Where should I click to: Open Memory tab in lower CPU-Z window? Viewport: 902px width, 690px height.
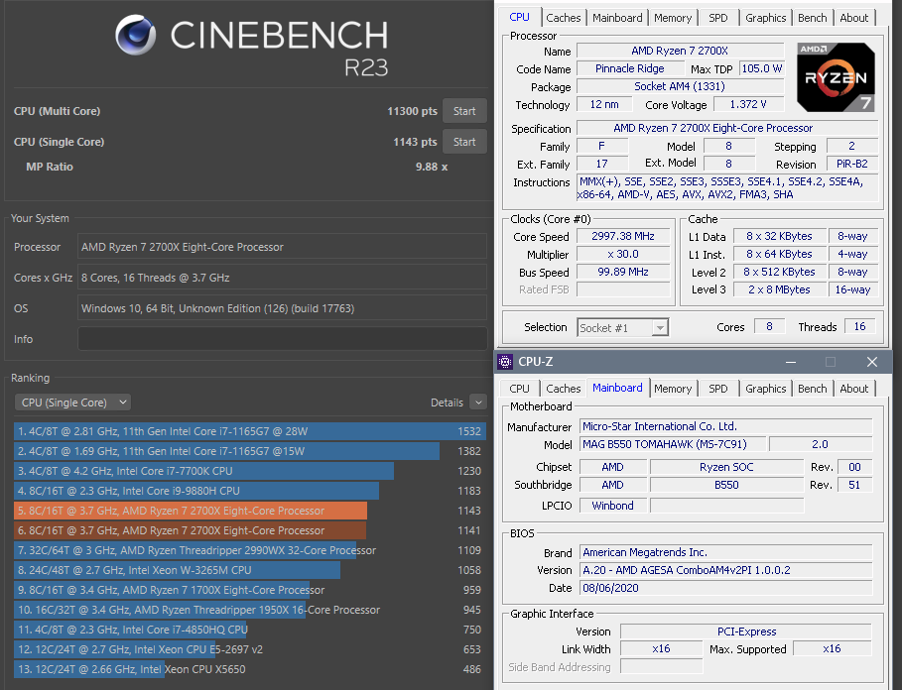click(x=673, y=389)
